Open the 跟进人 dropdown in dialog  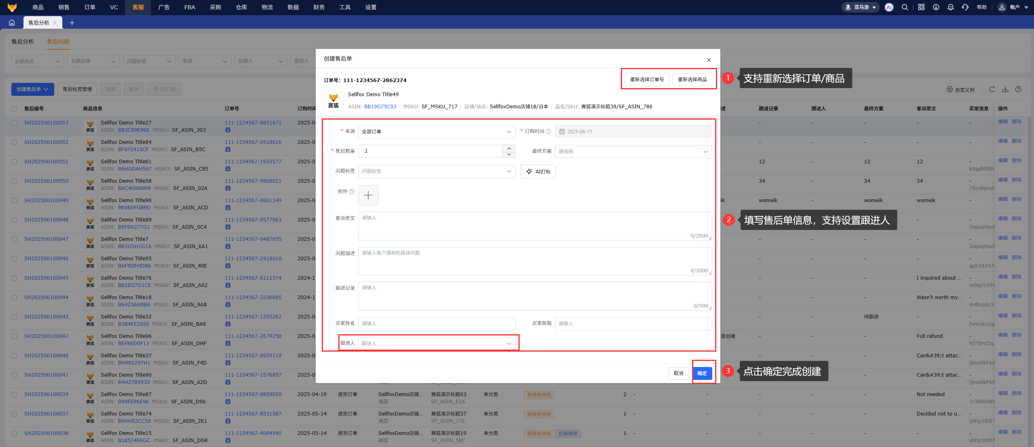436,344
